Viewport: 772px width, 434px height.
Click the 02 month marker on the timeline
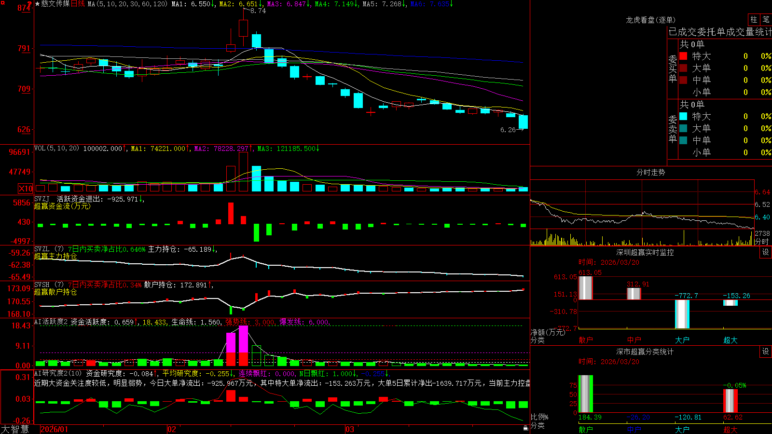(x=172, y=429)
